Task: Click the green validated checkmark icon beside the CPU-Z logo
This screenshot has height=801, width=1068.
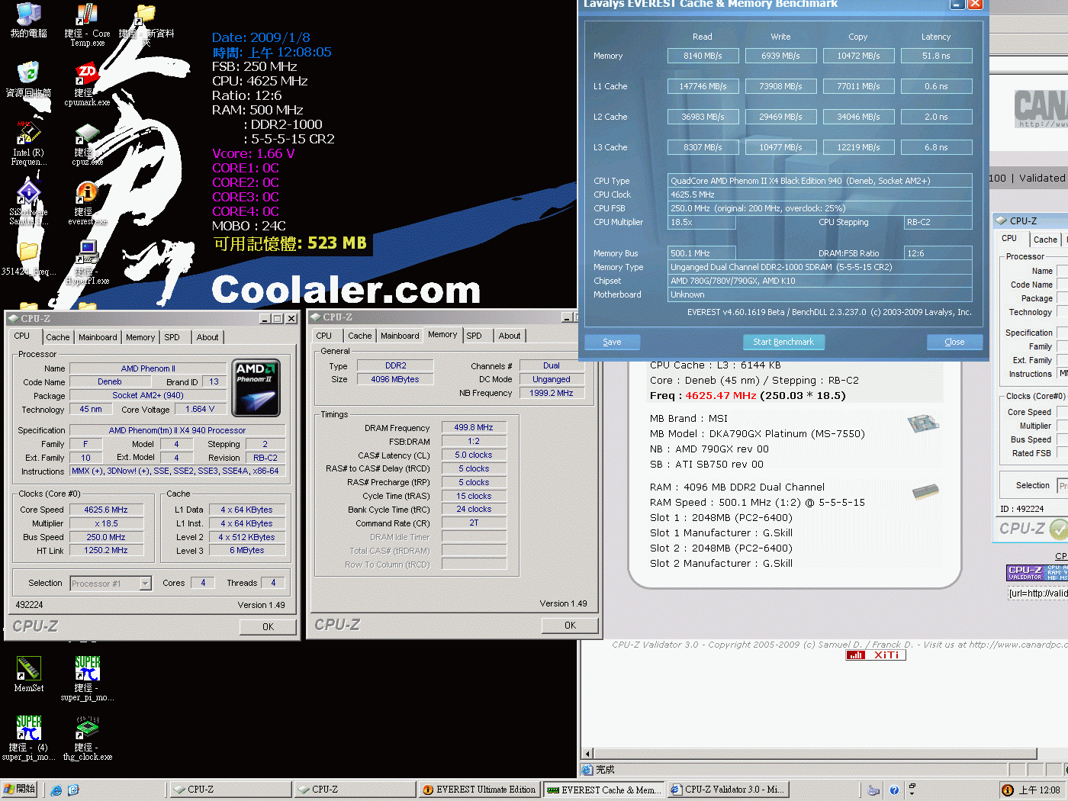Action: pos(1059,528)
